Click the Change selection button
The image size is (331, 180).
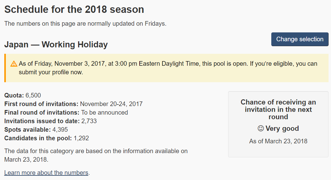(300, 39)
